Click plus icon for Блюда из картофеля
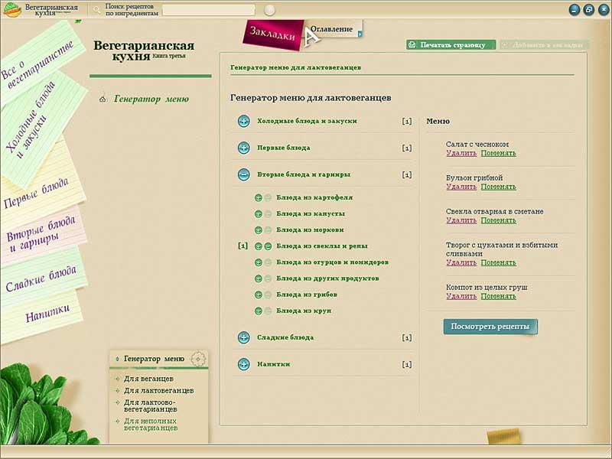 click(259, 197)
